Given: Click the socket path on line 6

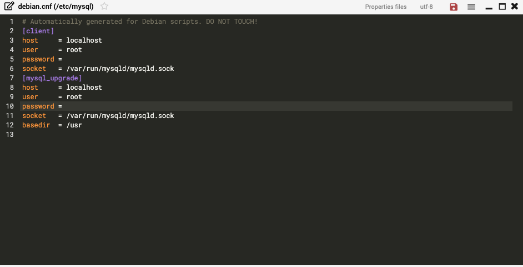Looking at the screenshot, I should coord(120,69).
